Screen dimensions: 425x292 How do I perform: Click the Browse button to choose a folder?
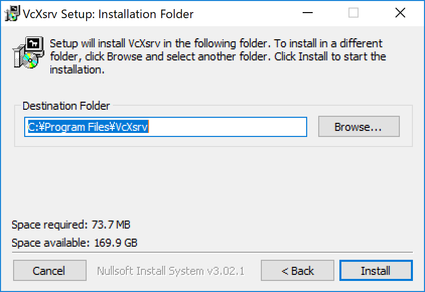tap(359, 127)
